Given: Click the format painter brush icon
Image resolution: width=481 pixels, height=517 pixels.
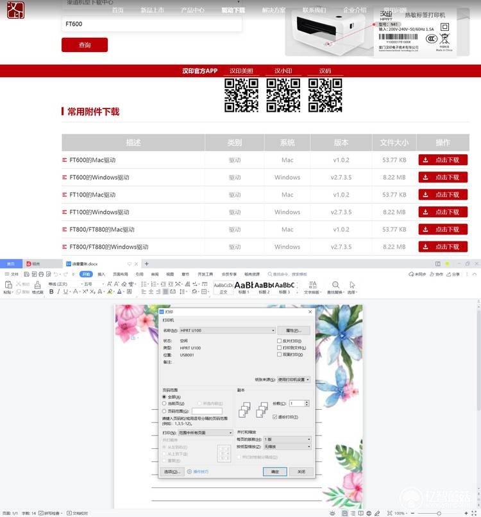Looking at the screenshot, I should (38, 285).
